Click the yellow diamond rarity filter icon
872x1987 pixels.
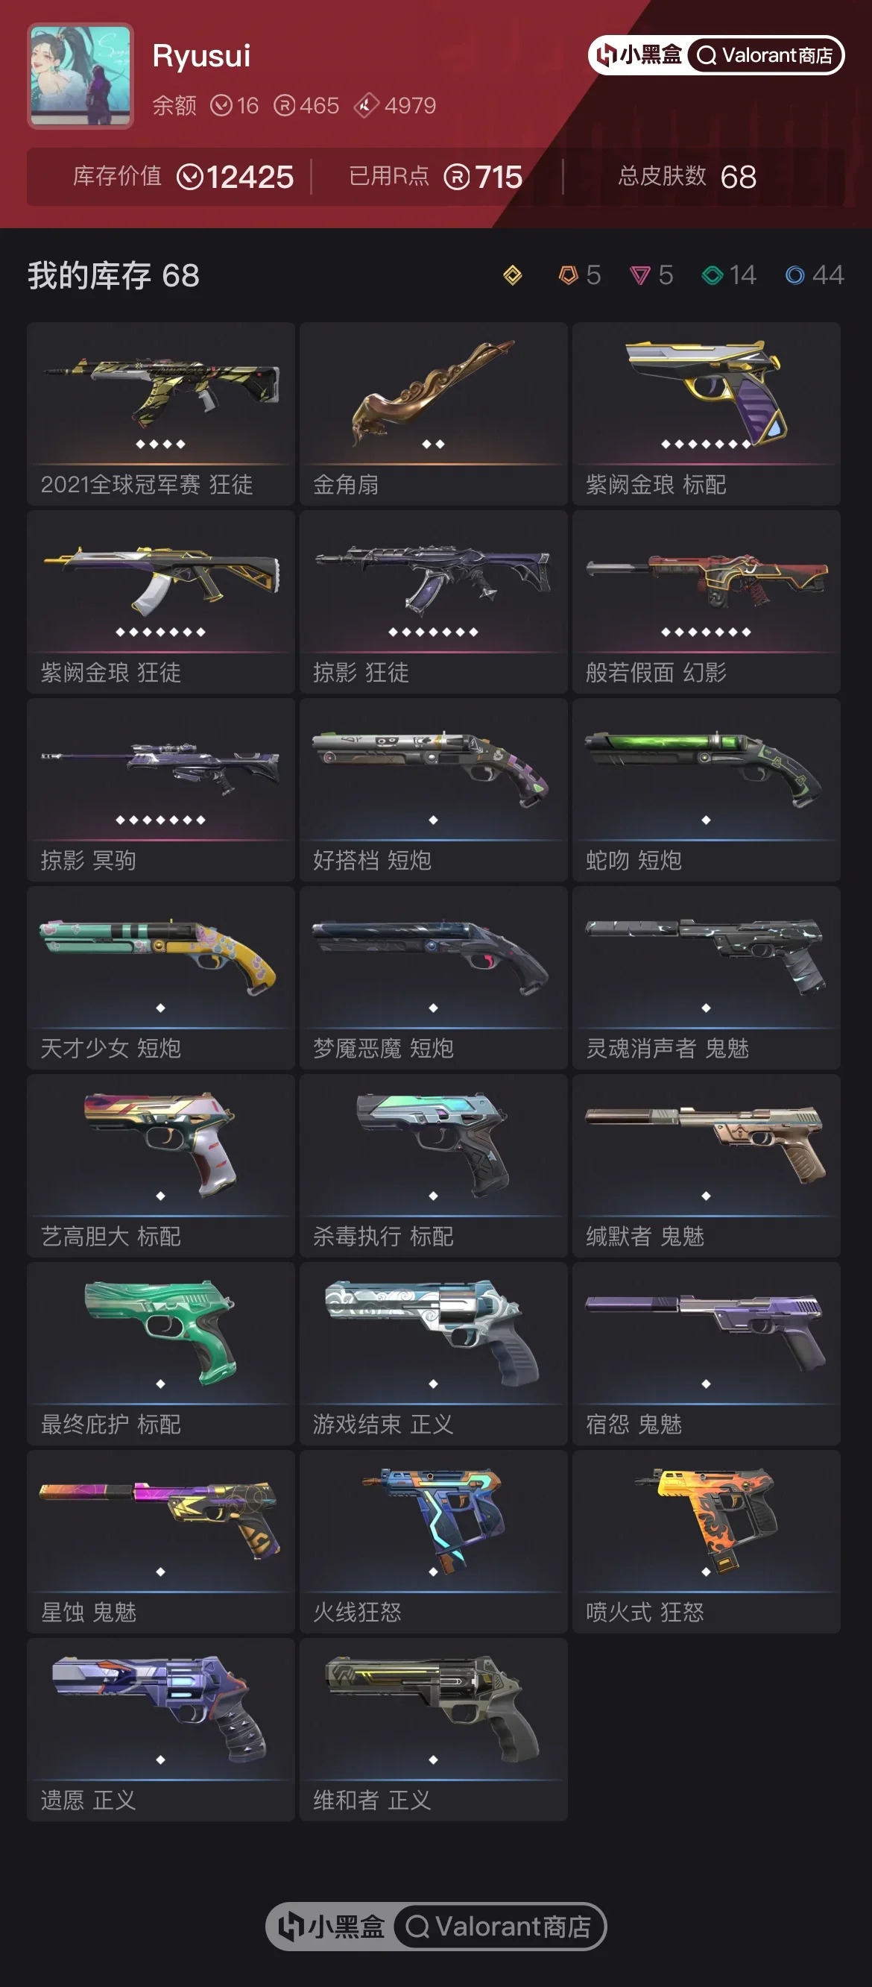point(512,275)
